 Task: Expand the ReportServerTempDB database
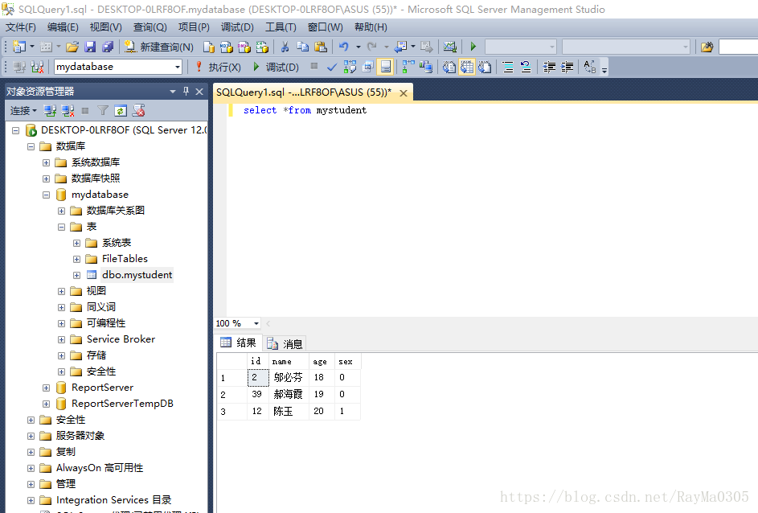46,404
